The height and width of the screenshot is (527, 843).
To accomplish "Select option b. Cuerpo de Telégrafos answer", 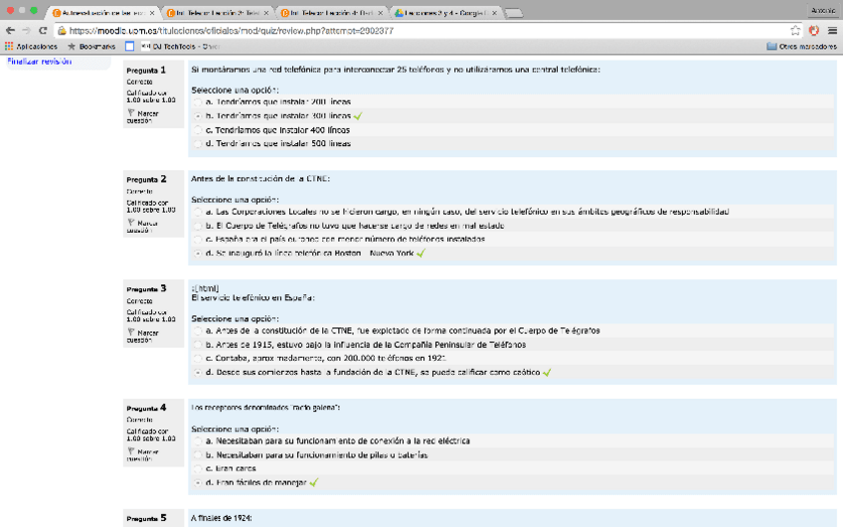I will click(x=198, y=226).
